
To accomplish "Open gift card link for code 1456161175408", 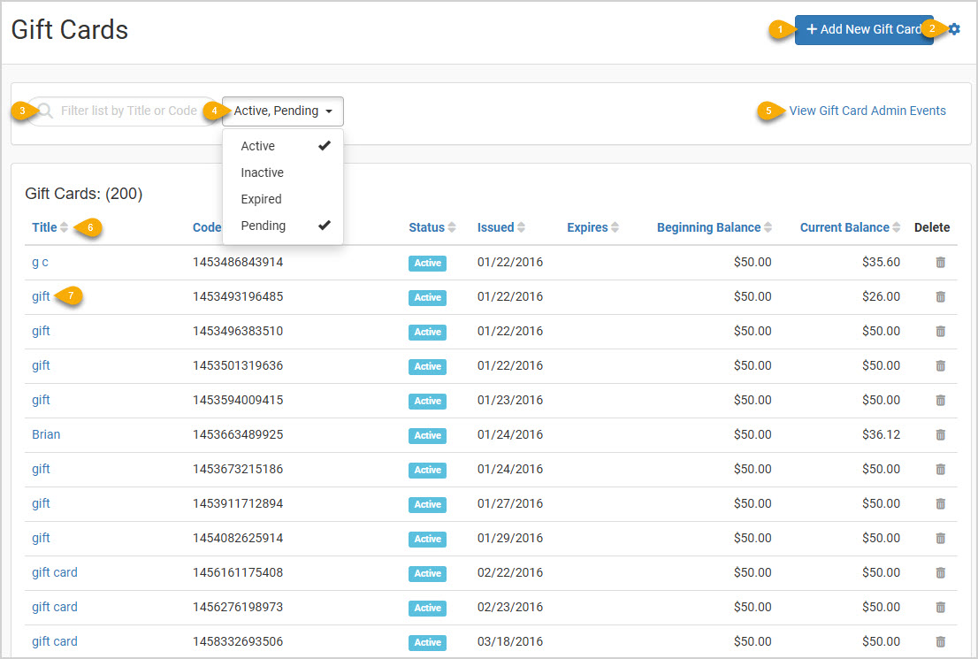I will click(55, 573).
